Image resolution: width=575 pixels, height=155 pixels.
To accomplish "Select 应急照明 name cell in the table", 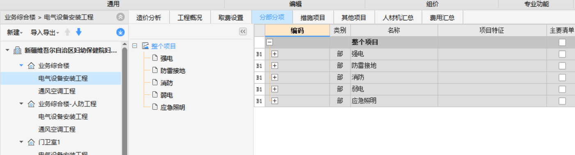I will (394, 101).
